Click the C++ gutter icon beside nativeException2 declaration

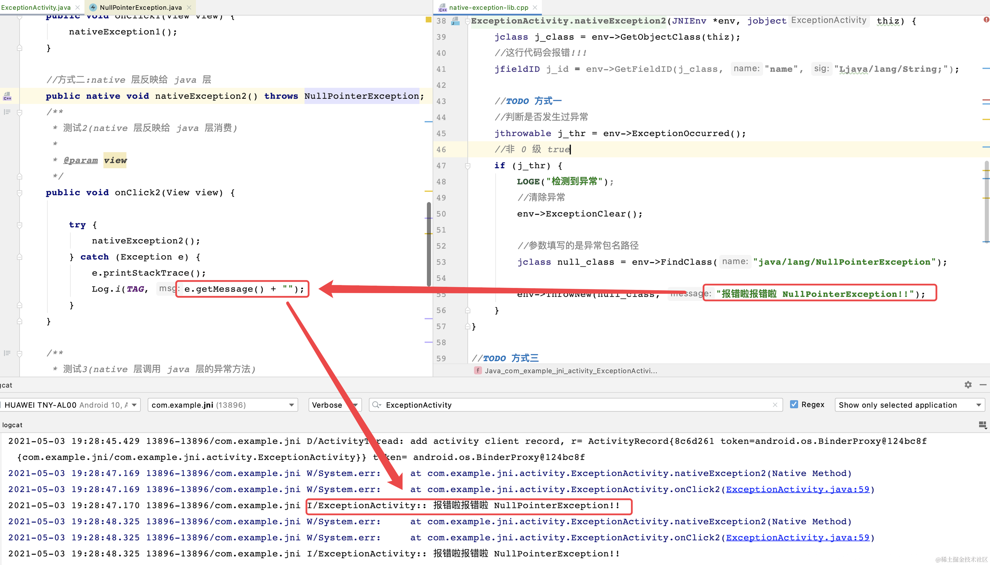[x=7, y=96]
